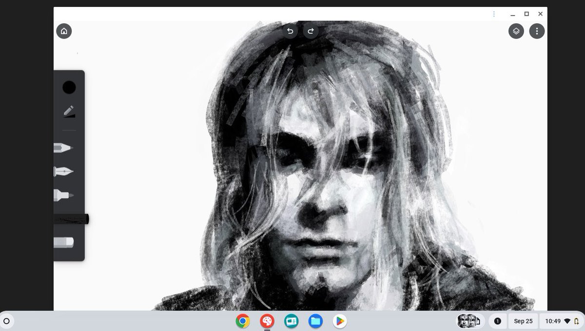Open quick settings from the 10:49 clock
The height and width of the screenshot is (331, 585).
click(562, 321)
